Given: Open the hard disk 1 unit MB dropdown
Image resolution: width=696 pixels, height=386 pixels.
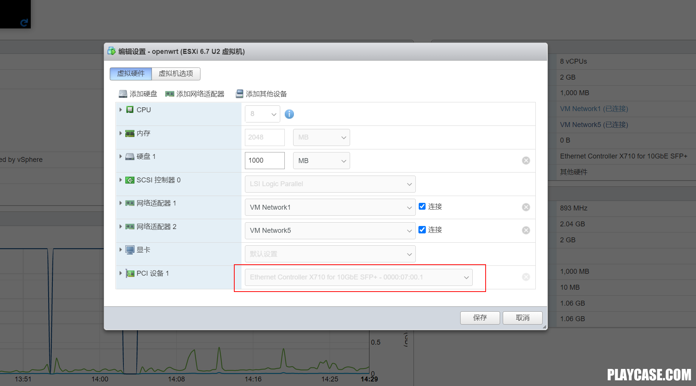Looking at the screenshot, I should pos(321,160).
